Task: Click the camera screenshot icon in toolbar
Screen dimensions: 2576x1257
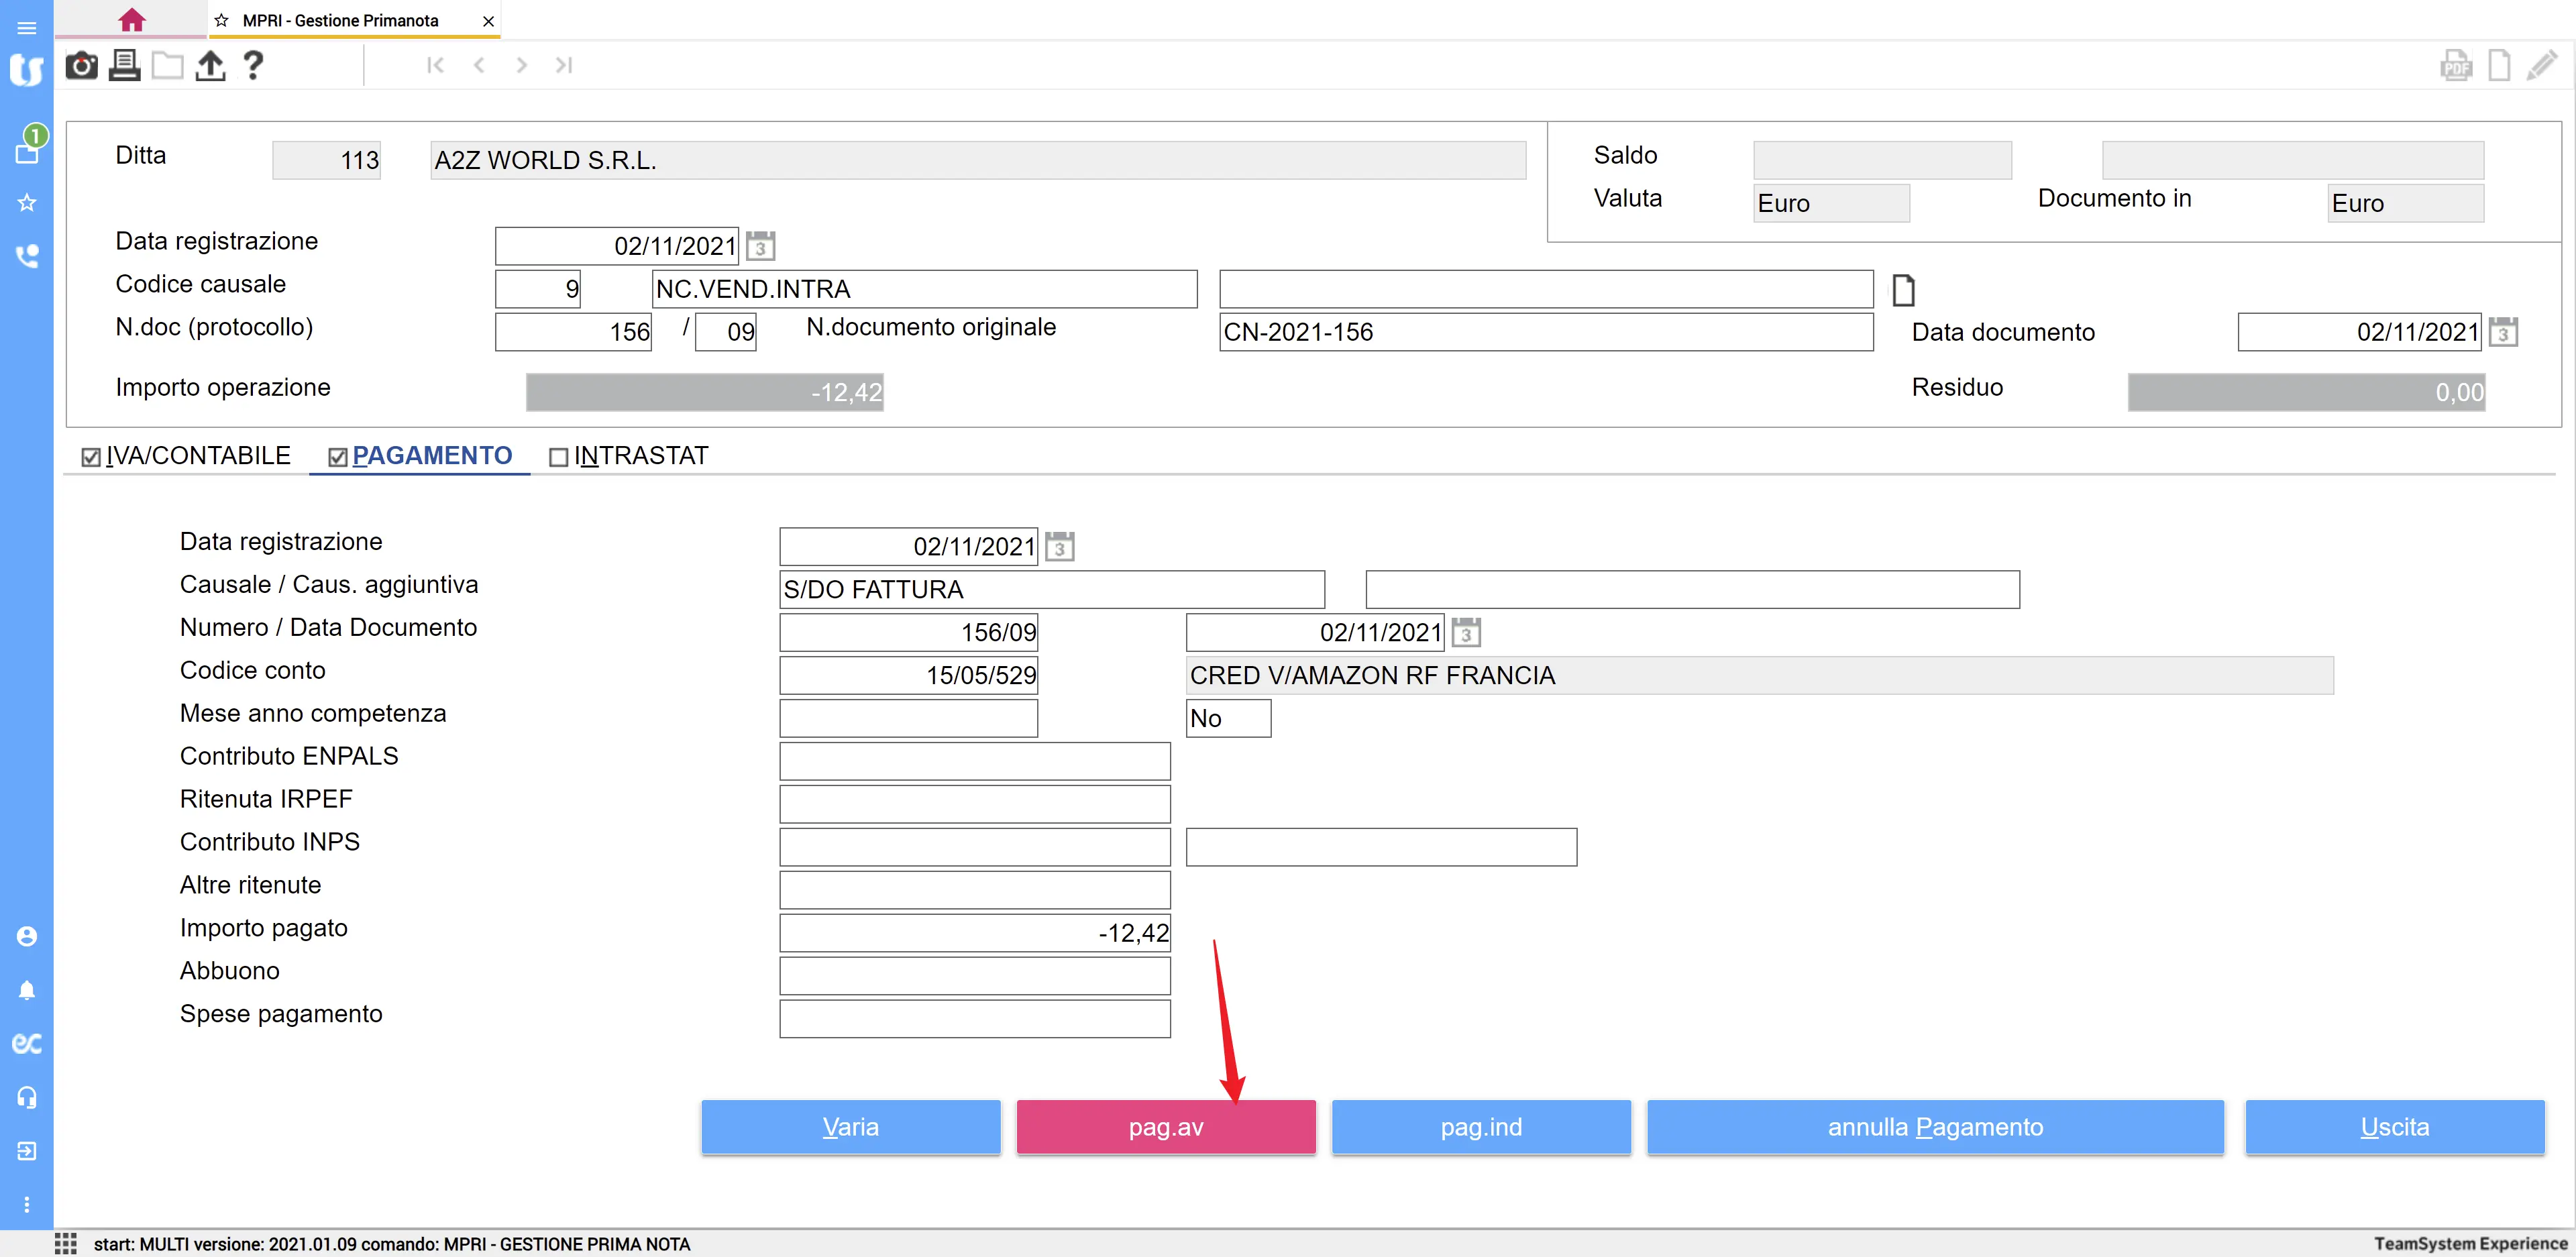Action: coord(81,66)
